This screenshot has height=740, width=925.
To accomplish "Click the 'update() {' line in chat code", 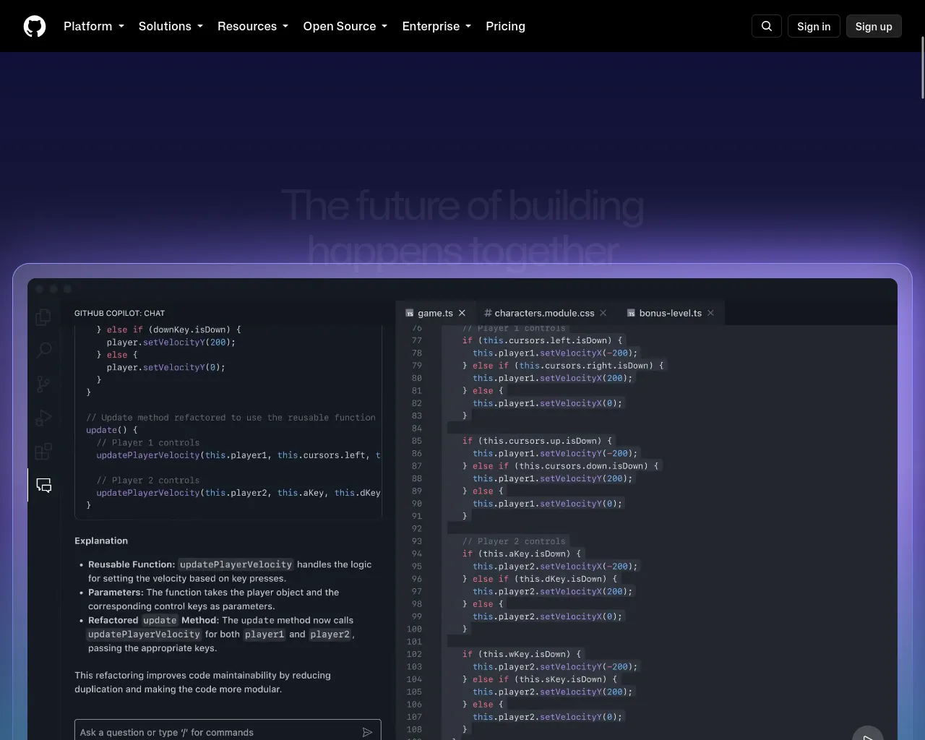I will 112,430.
